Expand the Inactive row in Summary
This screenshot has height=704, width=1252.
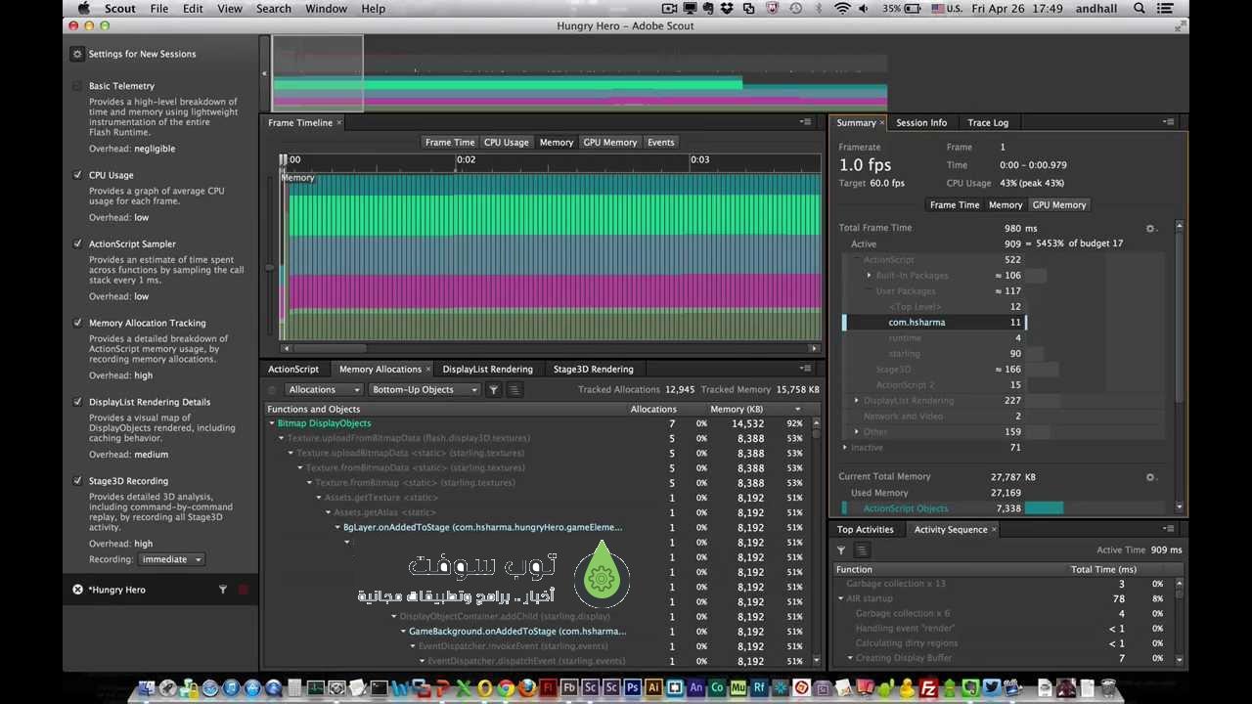pos(845,448)
